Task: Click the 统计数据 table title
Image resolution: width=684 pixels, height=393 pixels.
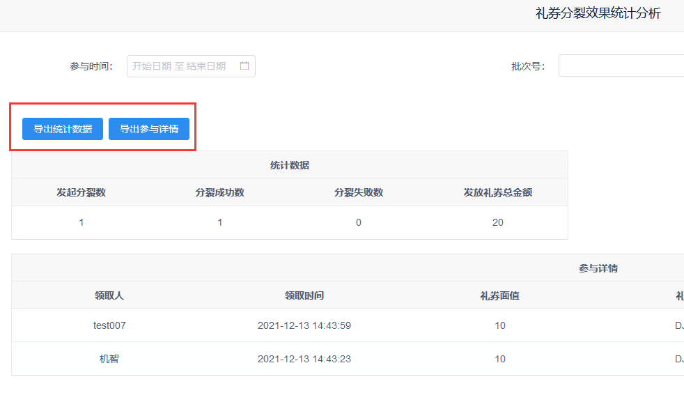Action: pos(290,165)
